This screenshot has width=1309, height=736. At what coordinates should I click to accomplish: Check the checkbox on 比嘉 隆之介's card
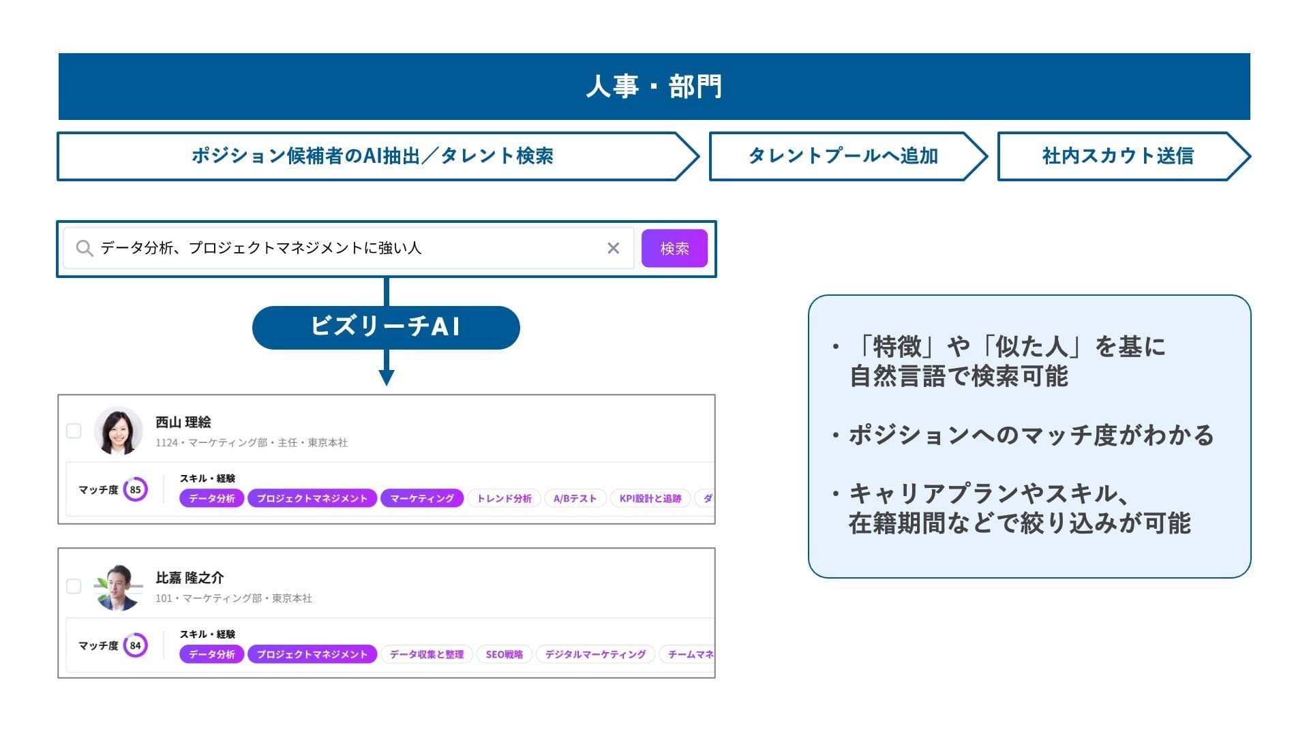pyautogui.click(x=74, y=587)
